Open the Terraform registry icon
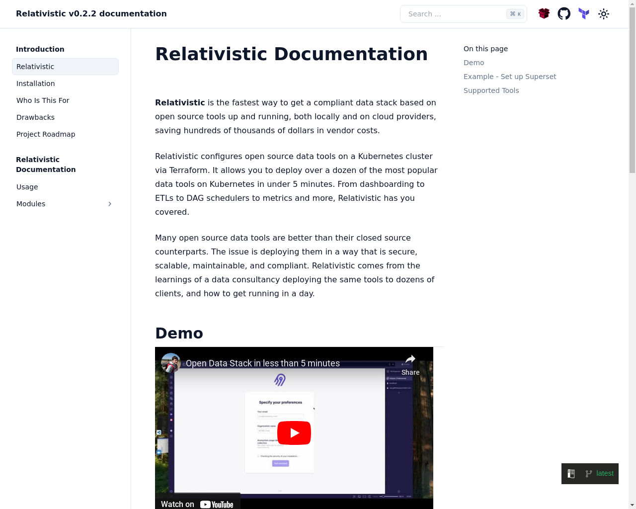The image size is (636, 509). [584, 14]
